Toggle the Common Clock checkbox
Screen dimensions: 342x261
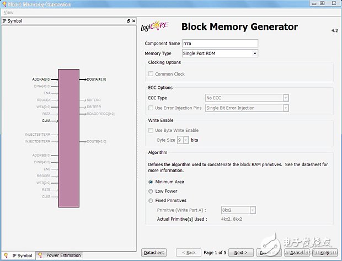point(151,74)
